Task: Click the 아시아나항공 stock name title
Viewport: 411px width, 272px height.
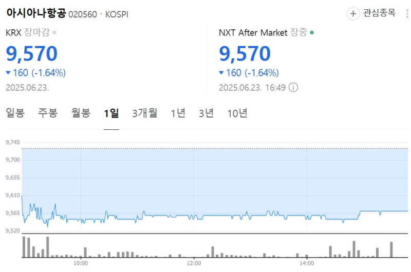Action: tap(36, 13)
